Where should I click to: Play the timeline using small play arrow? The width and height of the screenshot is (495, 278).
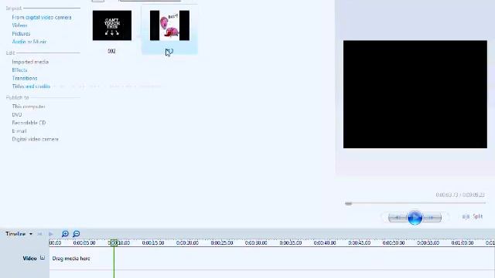pyautogui.click(x=51, y=234)
